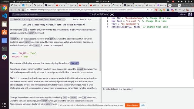Click code editor line 1
This screenshot has height=109, width=194.
coord(141,18)
